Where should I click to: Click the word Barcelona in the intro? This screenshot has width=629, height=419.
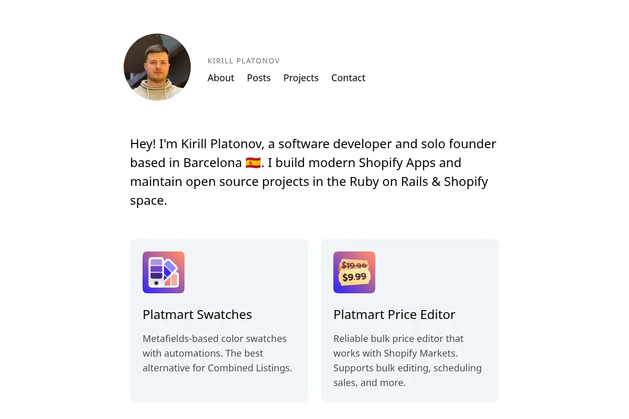212,163
